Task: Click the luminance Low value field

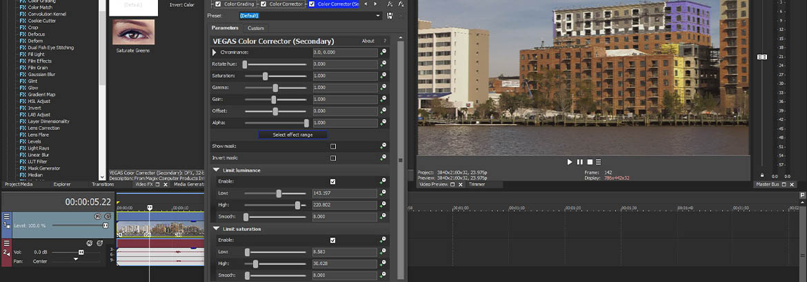Action: [345, 193]
